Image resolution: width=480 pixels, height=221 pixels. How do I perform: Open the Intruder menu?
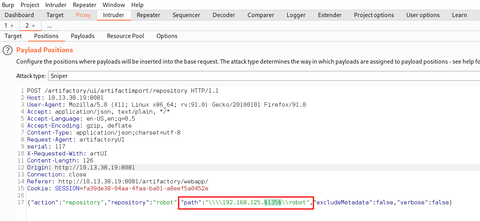56,5
